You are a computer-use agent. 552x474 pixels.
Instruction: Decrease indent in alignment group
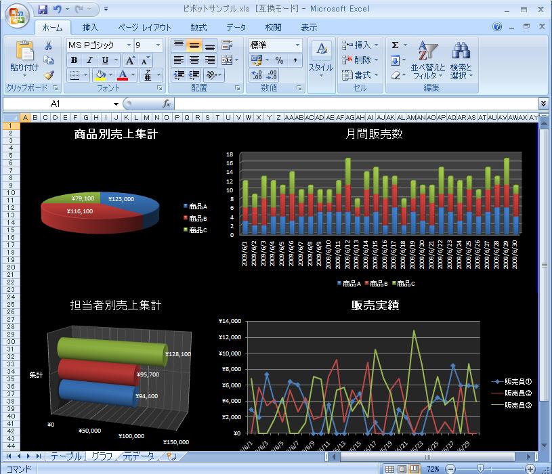(179, 75)
